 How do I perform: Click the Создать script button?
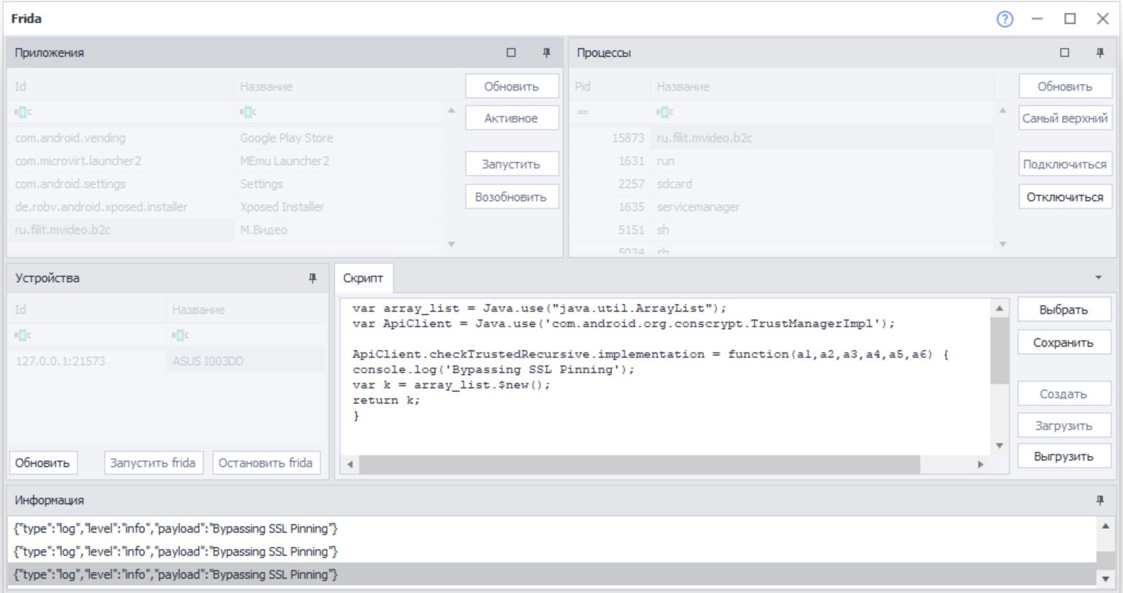click(1064, 394)
